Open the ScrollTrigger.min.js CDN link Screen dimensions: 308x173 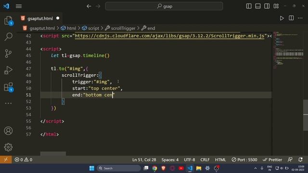[x=169, y=36]
